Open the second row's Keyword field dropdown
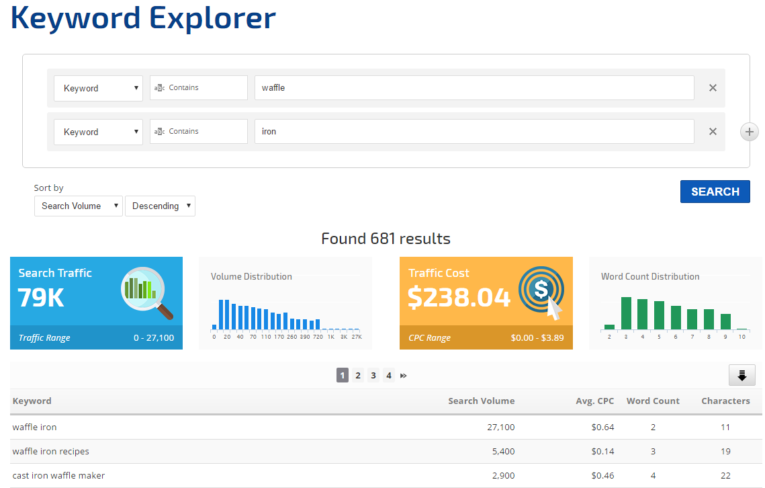Screen dimensions: 765x488 (x=98, y=132)
